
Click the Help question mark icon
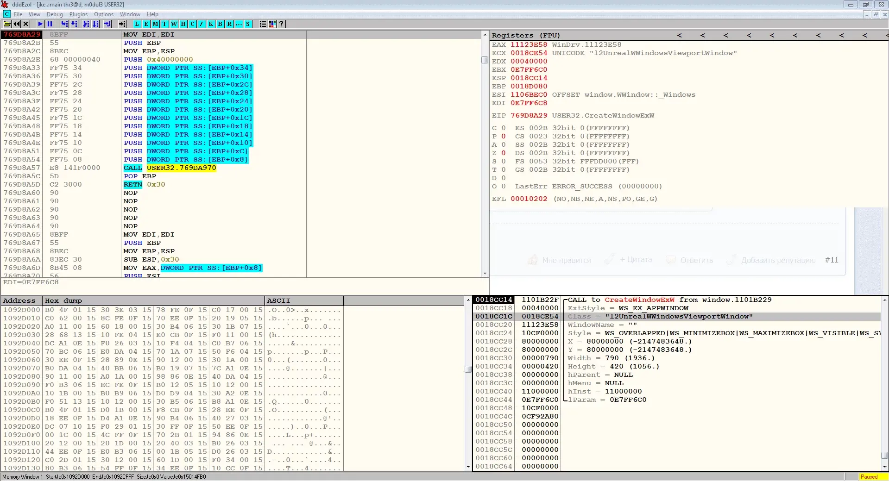pyautogui.click(x=281, y=24)
